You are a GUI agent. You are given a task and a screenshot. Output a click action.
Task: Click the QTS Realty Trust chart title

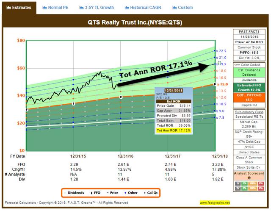pos(135,22)
